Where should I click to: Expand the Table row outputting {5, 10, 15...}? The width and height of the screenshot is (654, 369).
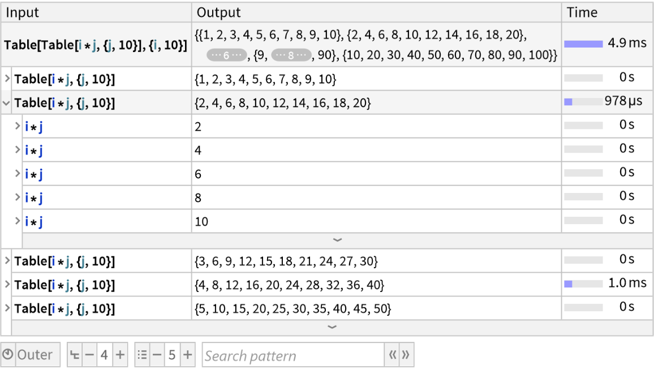pos(7,309)
